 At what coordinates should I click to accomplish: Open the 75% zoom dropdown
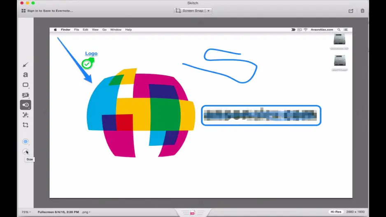(26, 212)
